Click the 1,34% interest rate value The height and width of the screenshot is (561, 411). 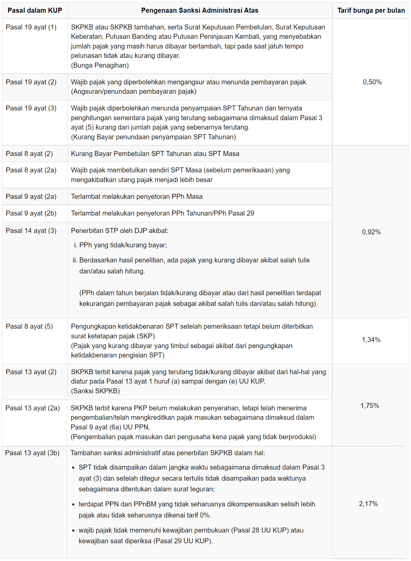371,340
